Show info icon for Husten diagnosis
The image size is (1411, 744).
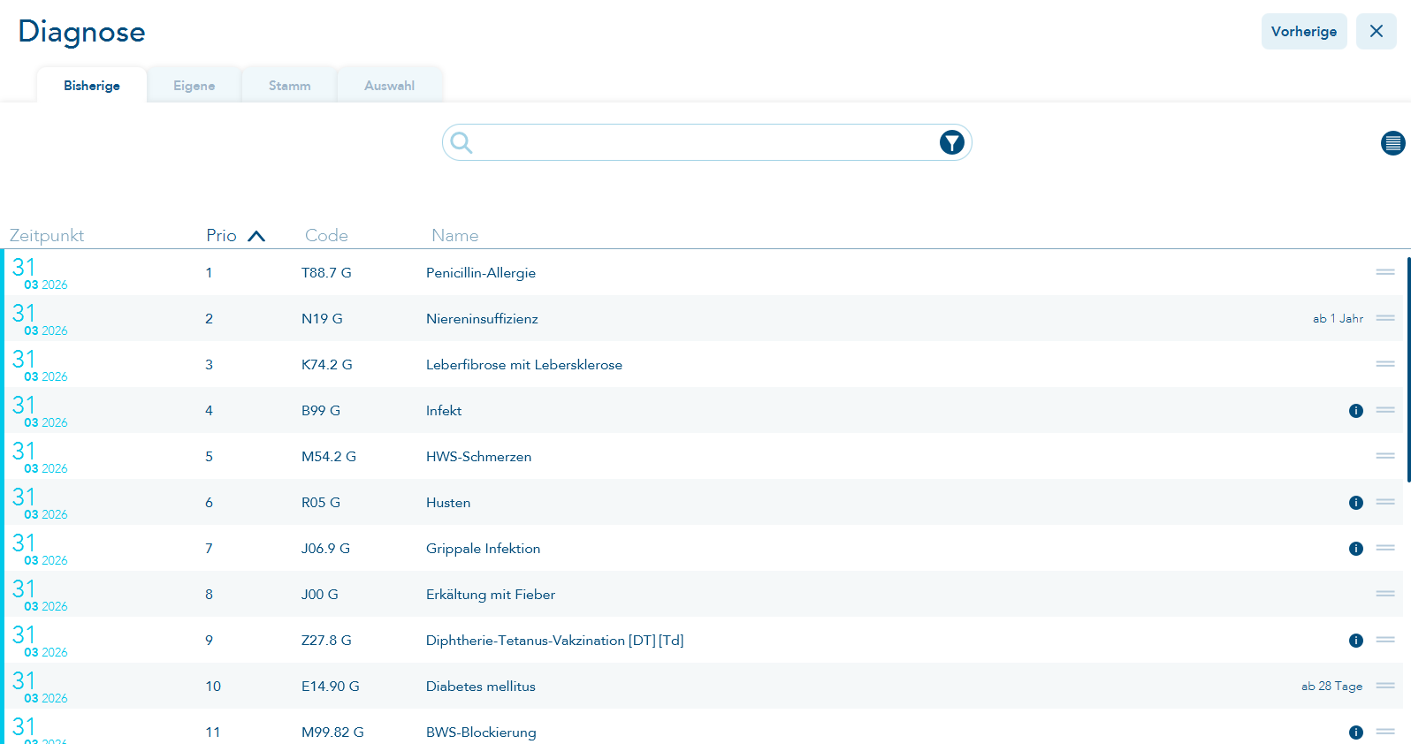(1355, 503)
